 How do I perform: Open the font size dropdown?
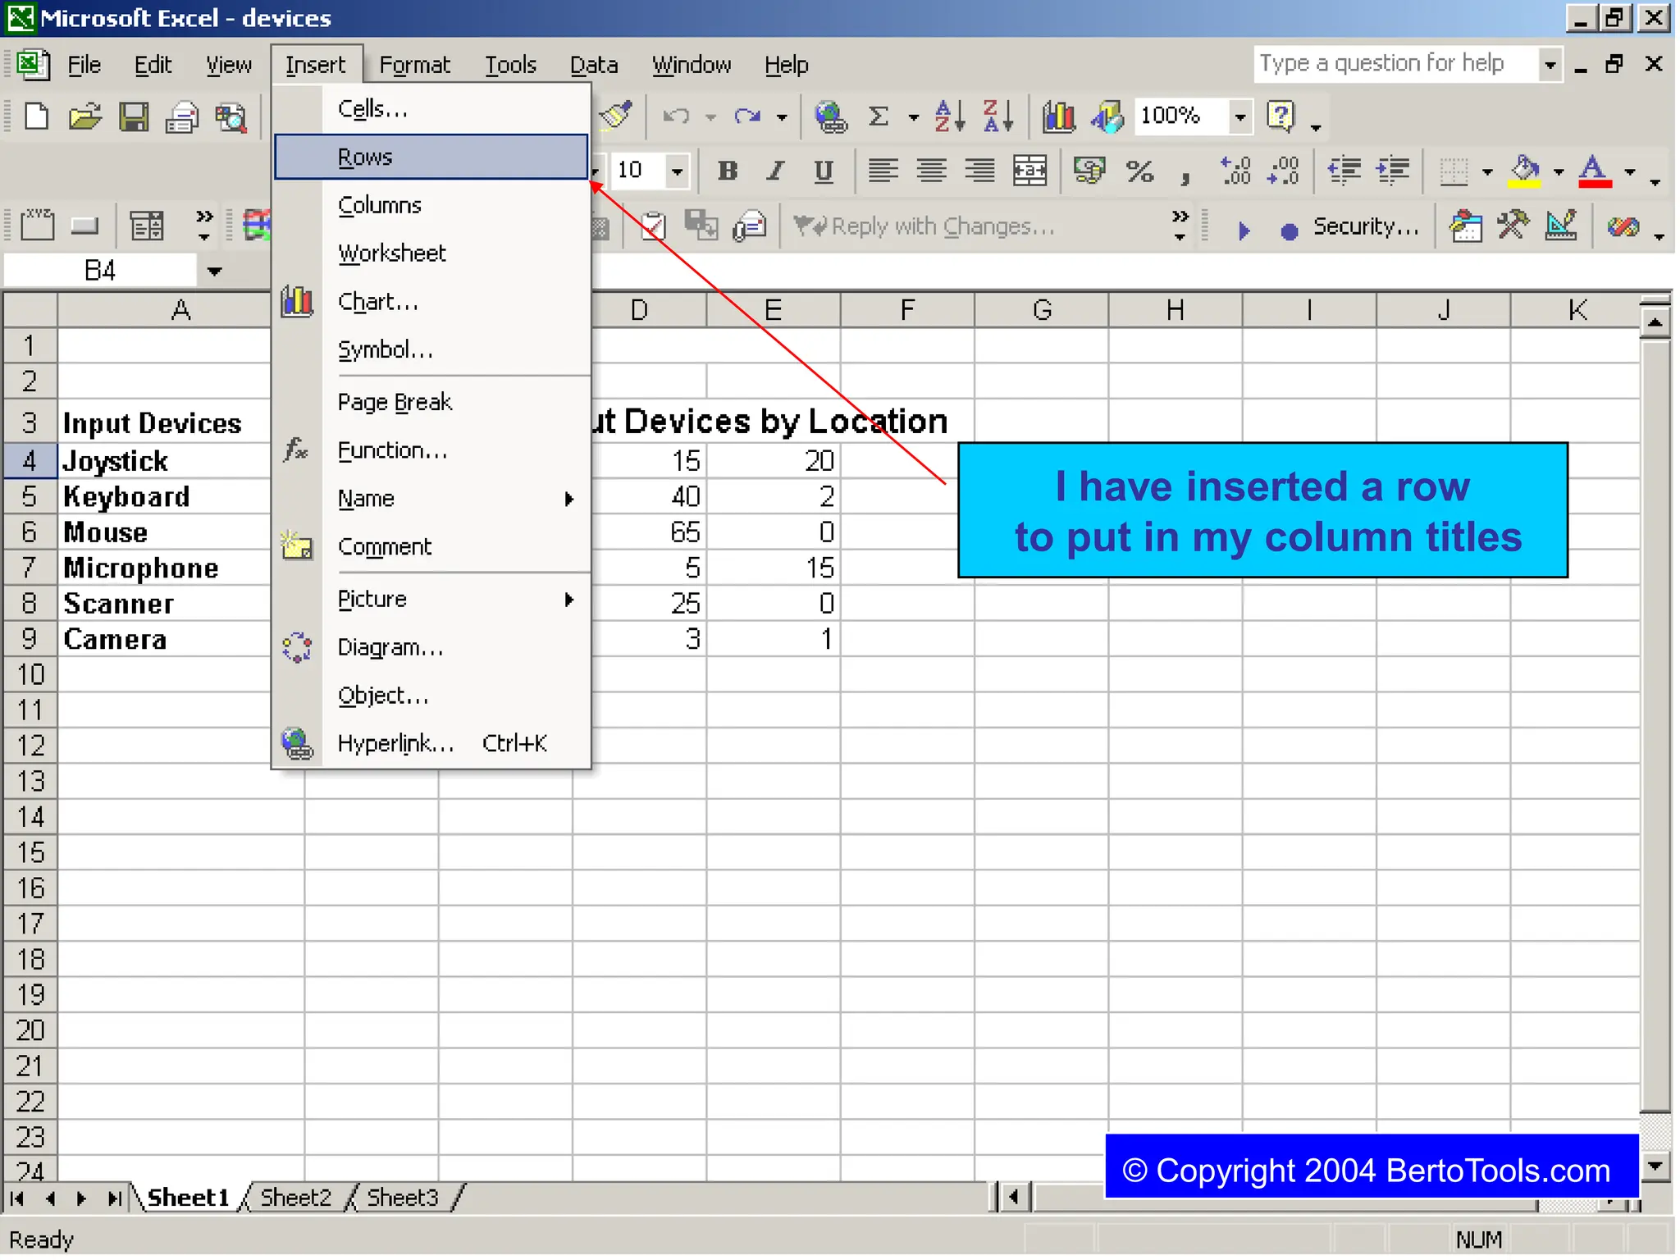(678, 171)
